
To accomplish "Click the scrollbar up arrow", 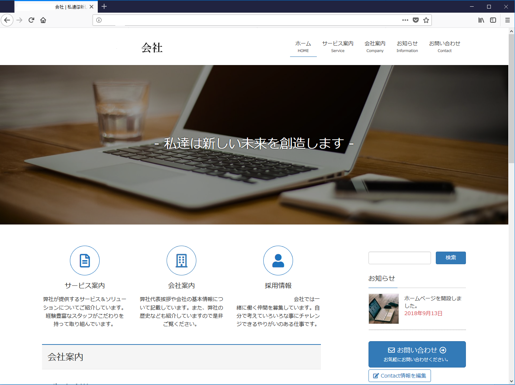I will point(512,31).
